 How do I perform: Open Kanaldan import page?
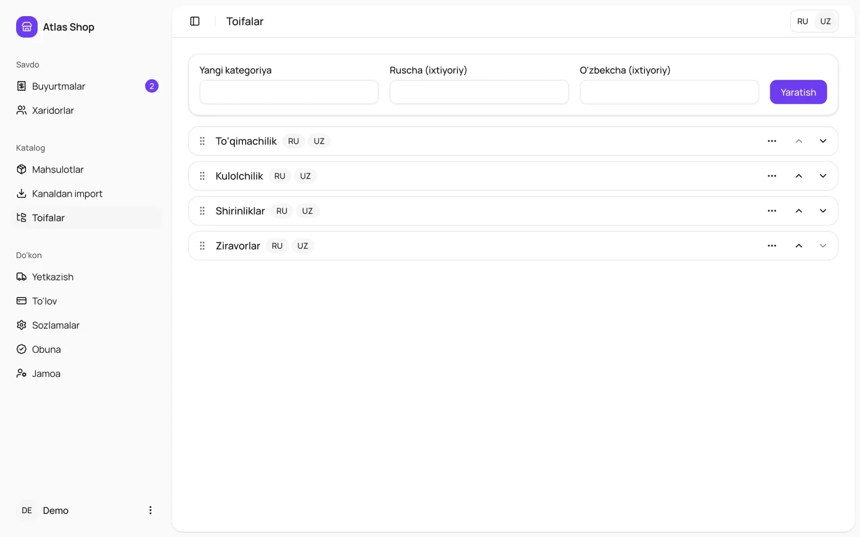pyautogui.click(x=86, y=194)
